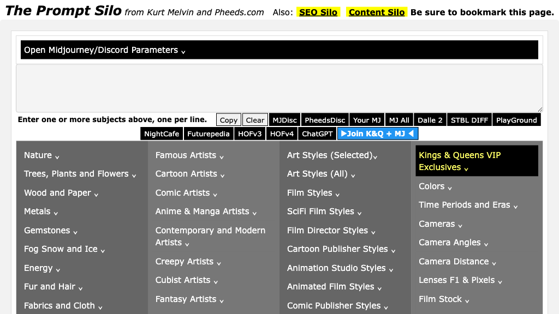This screenshot has height=314, width=559.
Task: Visit the Content Silo link
Action: [x=377, y=12]
